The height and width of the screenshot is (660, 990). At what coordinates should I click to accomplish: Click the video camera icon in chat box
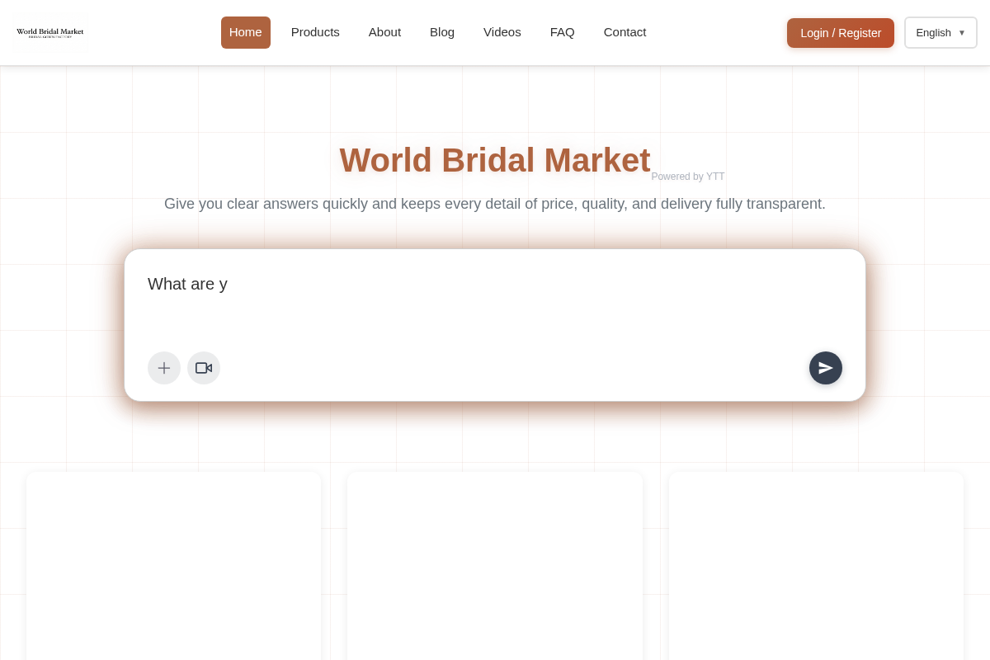(204, 368)
